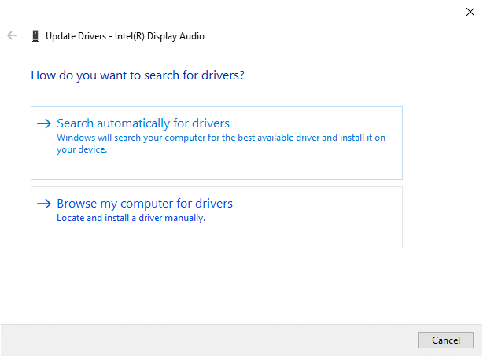This screenshot has height=357, width=483.
Task: Click the 'Intel(R) Display Audio' text in the title
Action: [x=160, y=36]
